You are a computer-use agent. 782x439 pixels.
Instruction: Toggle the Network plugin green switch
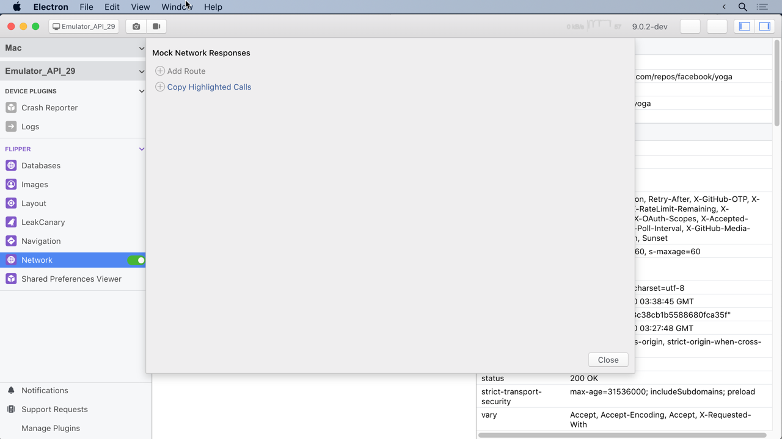point(136,260)
